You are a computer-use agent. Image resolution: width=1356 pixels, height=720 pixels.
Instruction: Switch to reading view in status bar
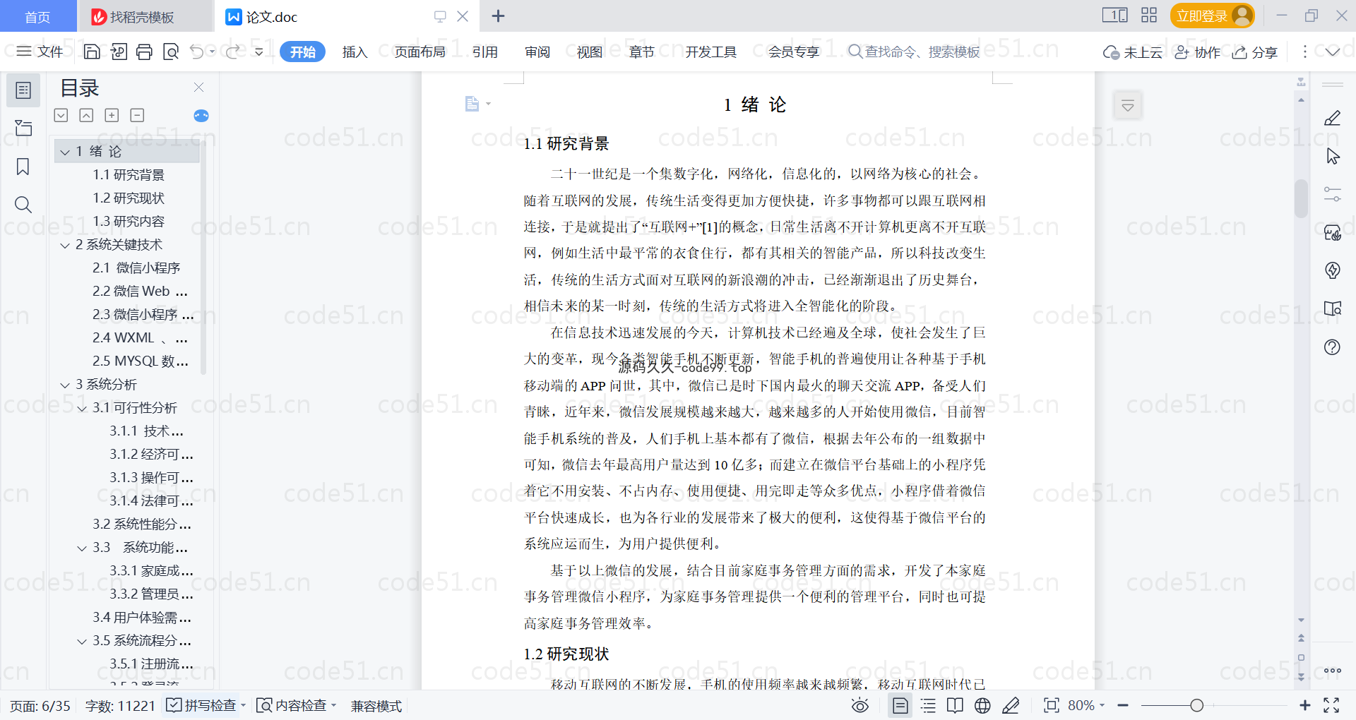[955, 705]
